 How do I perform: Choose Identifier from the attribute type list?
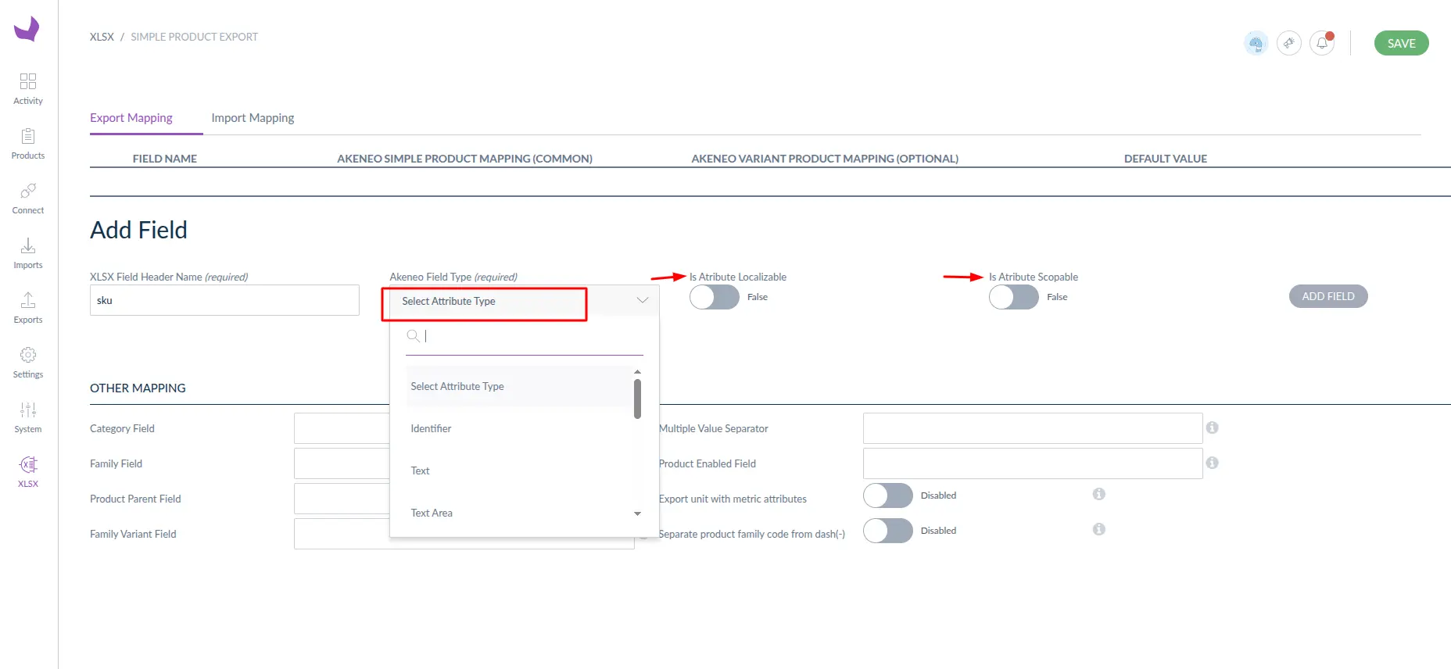(x=519, y=428)
